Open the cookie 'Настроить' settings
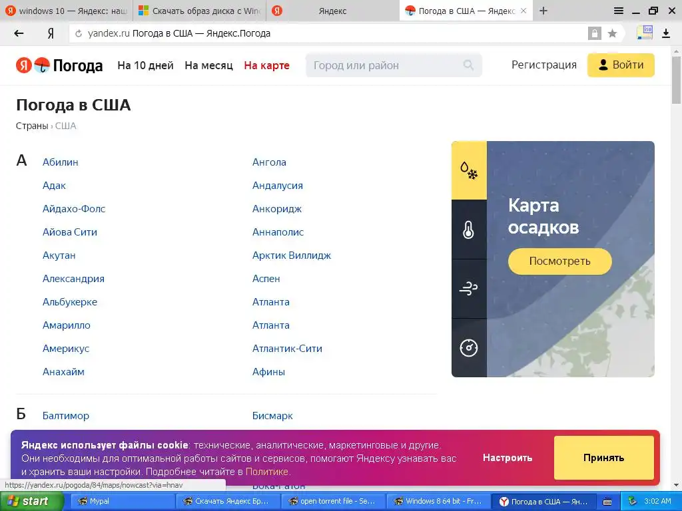682x511 pixels. (x=508, y=458)
